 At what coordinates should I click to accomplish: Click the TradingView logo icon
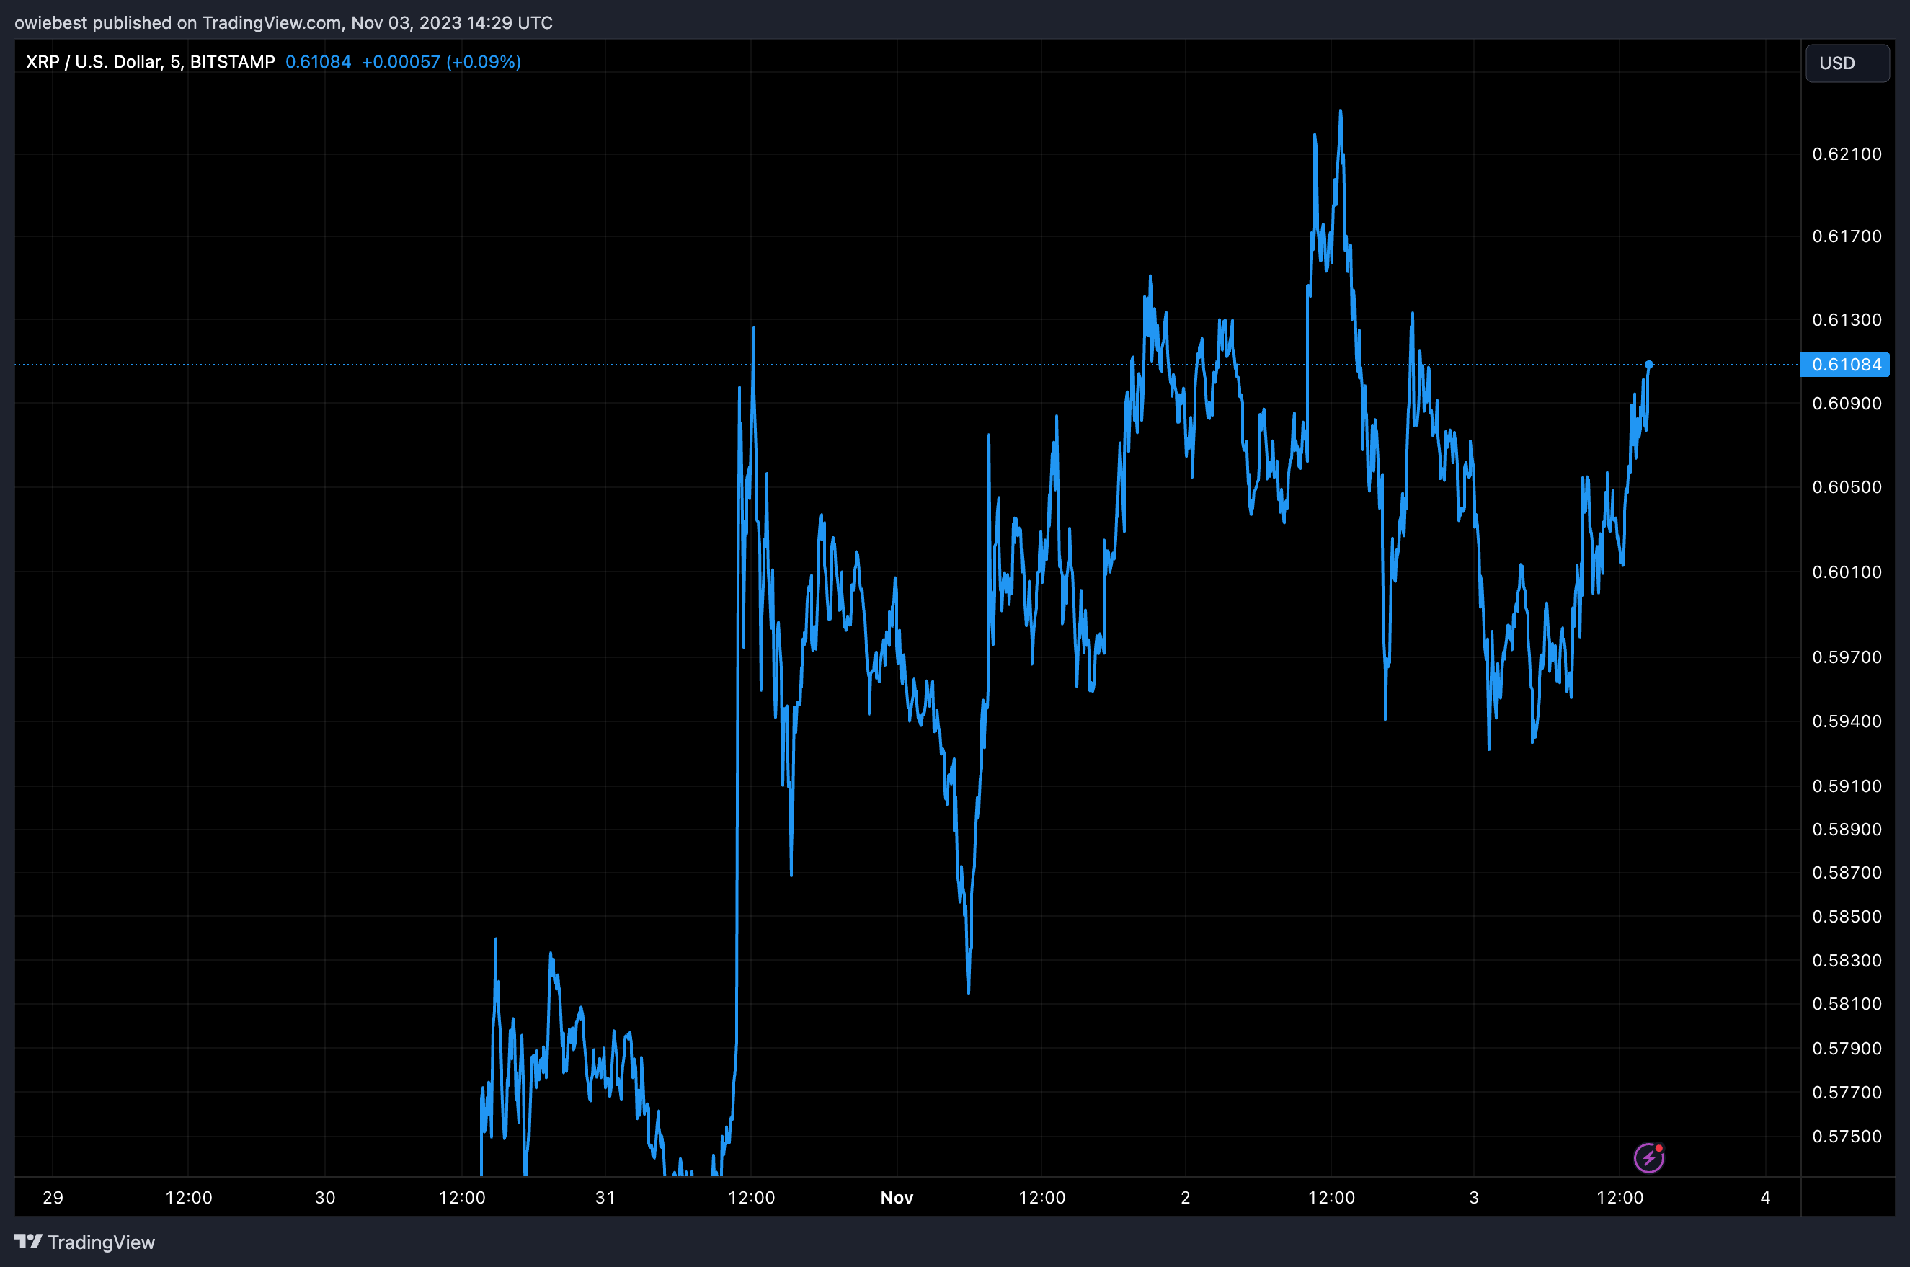pos(28,1241)
